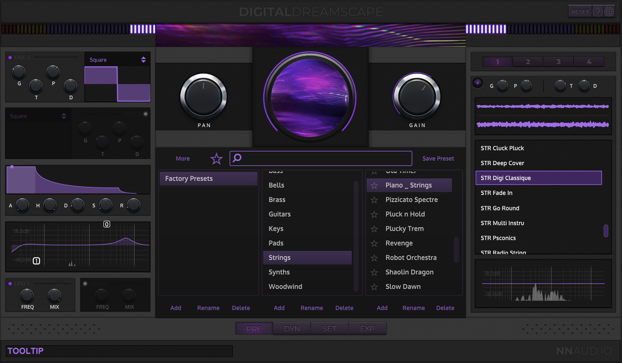Select STR Psconics sample

(539, 238)
